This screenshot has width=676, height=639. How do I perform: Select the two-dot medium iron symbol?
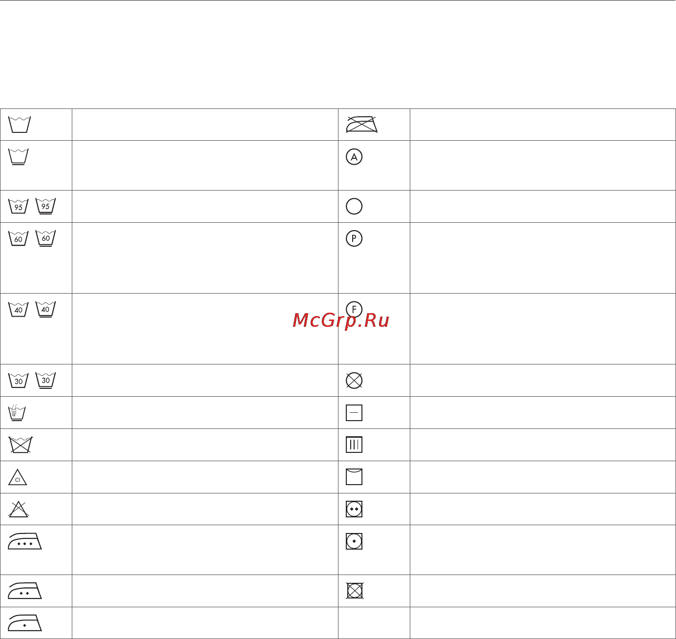(x=25, y=591)
